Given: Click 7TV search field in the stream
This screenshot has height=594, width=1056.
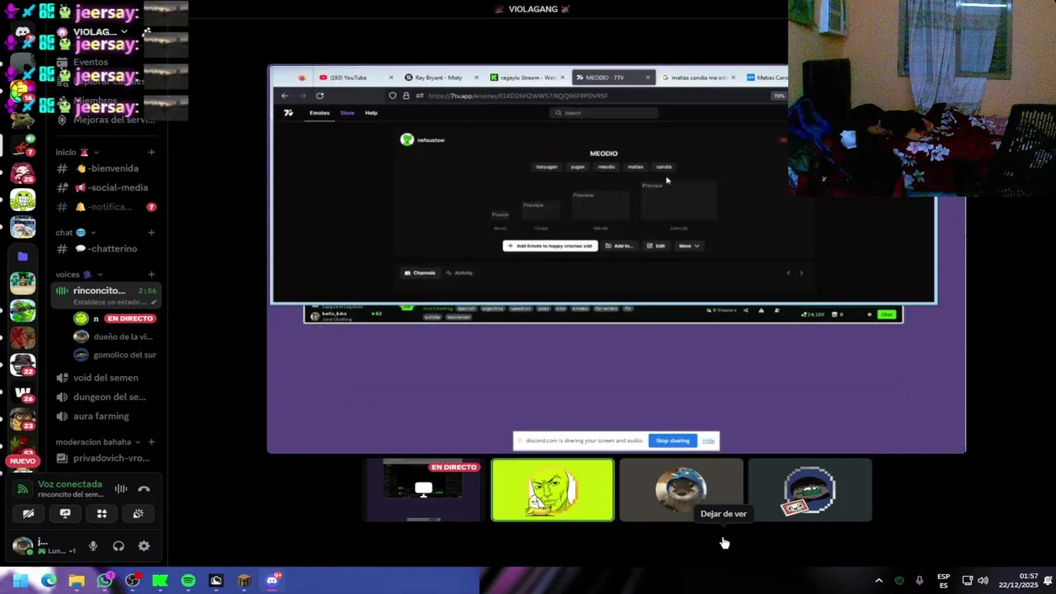Looking at the screenshot, I should click(x=604, y=113).
